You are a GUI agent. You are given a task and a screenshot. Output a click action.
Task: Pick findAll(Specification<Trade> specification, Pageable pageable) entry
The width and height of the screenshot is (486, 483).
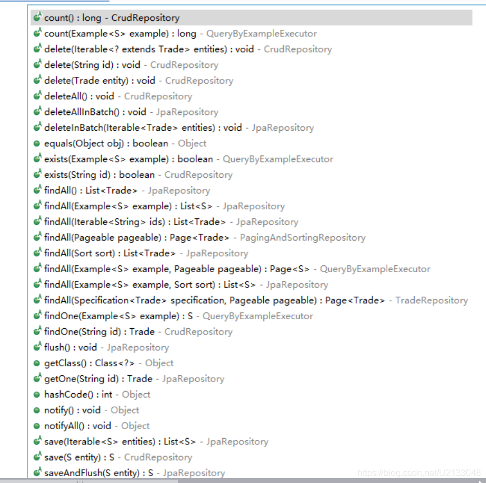[x=251, y=300]
